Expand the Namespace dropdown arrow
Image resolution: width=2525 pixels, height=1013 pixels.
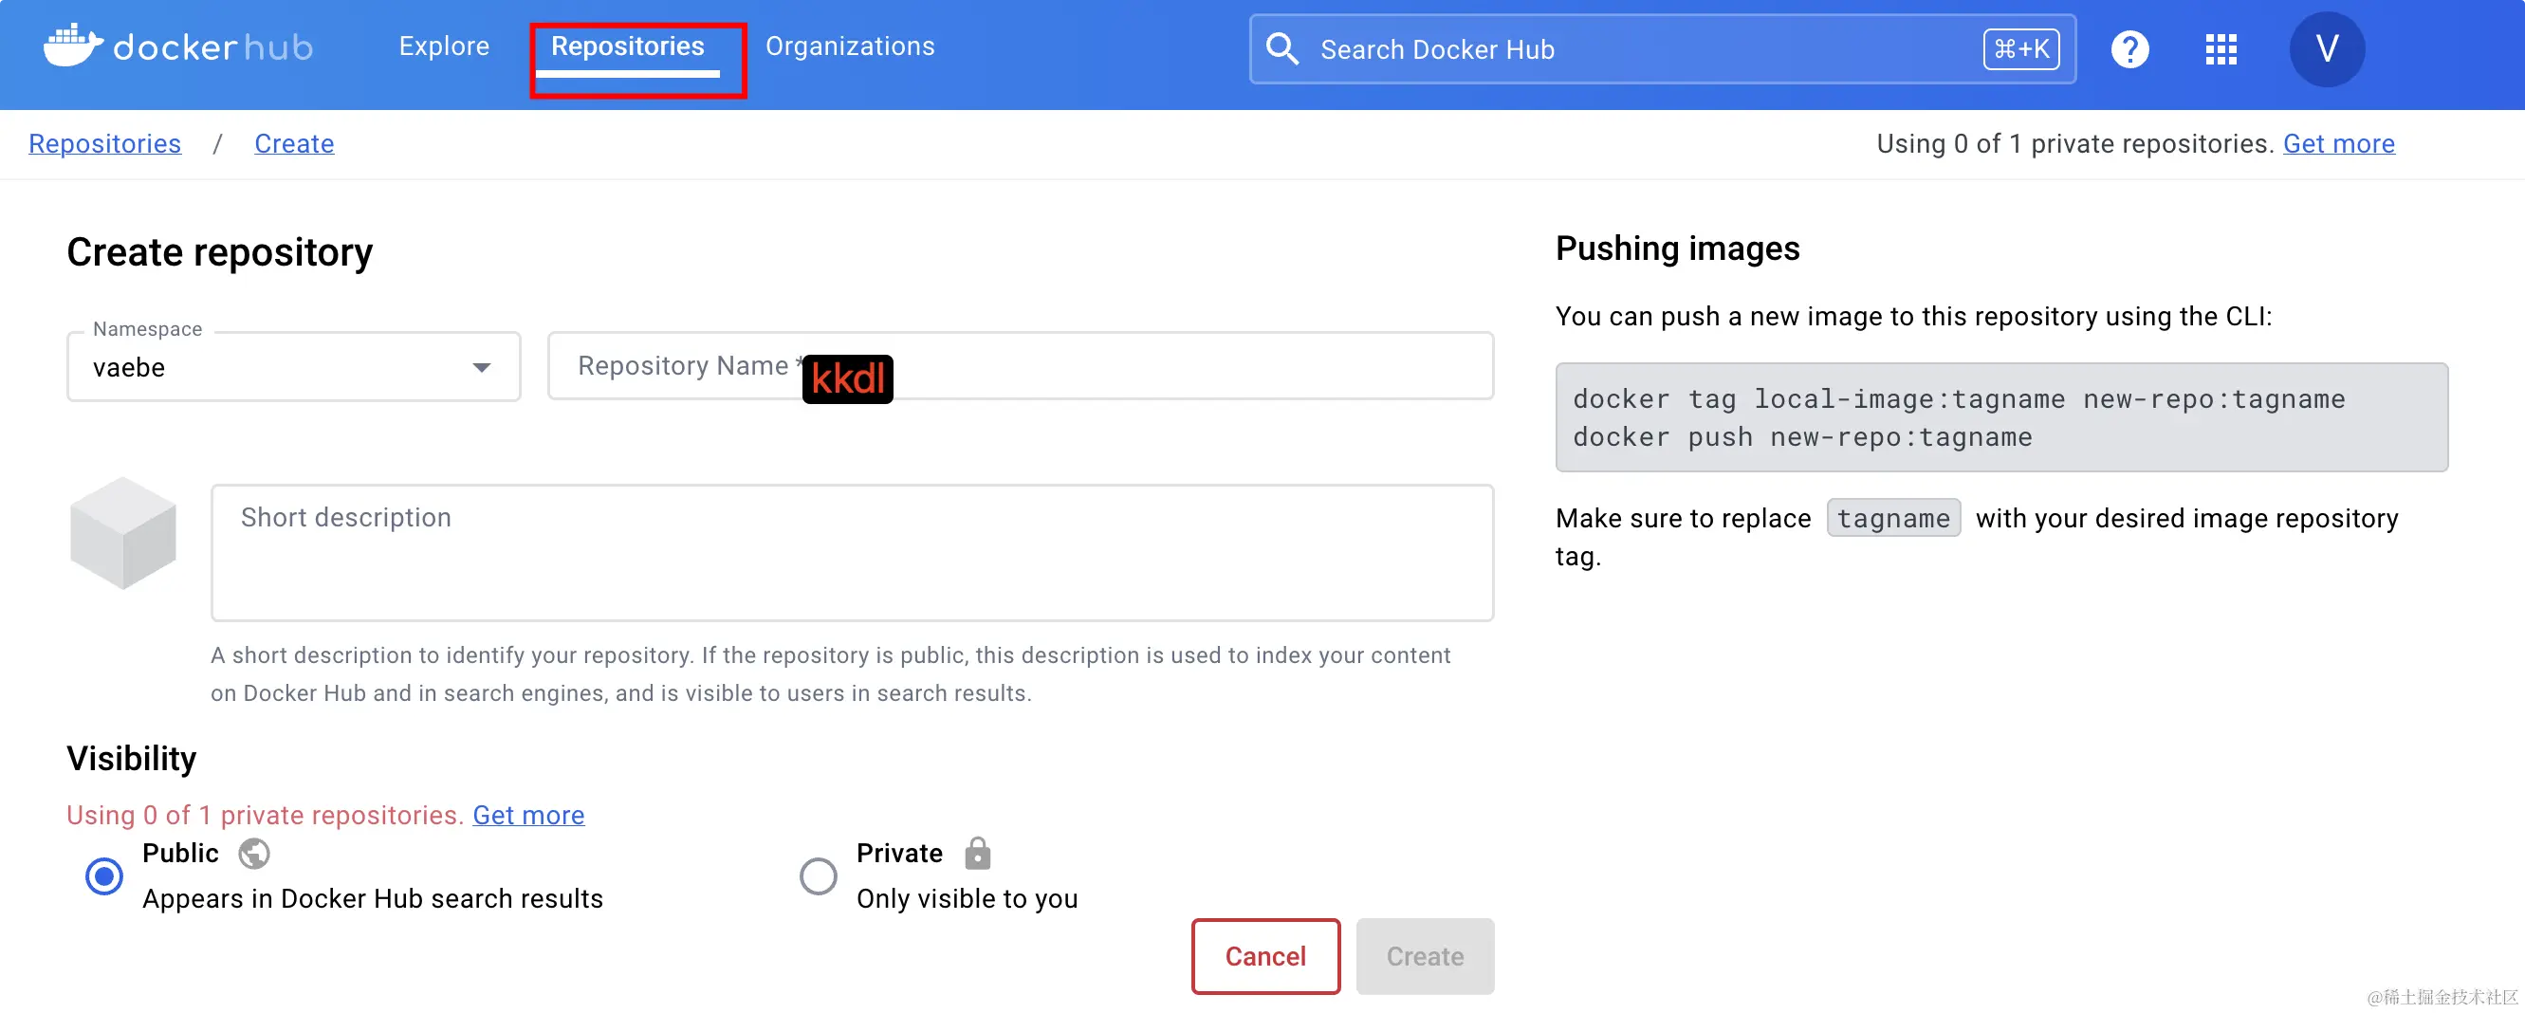(x=481, y=368)
